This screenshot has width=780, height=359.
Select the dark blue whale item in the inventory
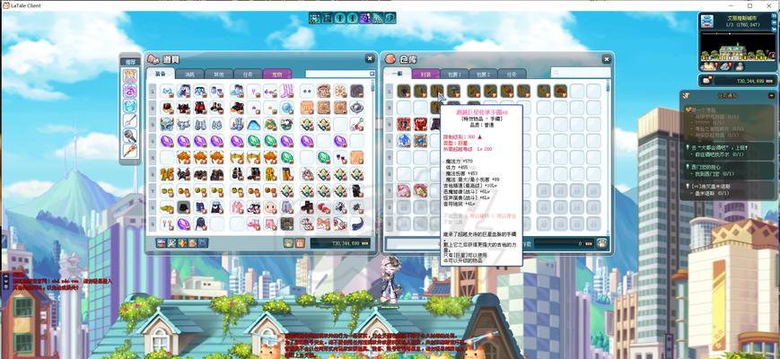coord(356,223)
